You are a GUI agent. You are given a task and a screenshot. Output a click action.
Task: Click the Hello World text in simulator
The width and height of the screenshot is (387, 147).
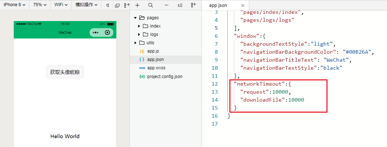click(65, 136)
